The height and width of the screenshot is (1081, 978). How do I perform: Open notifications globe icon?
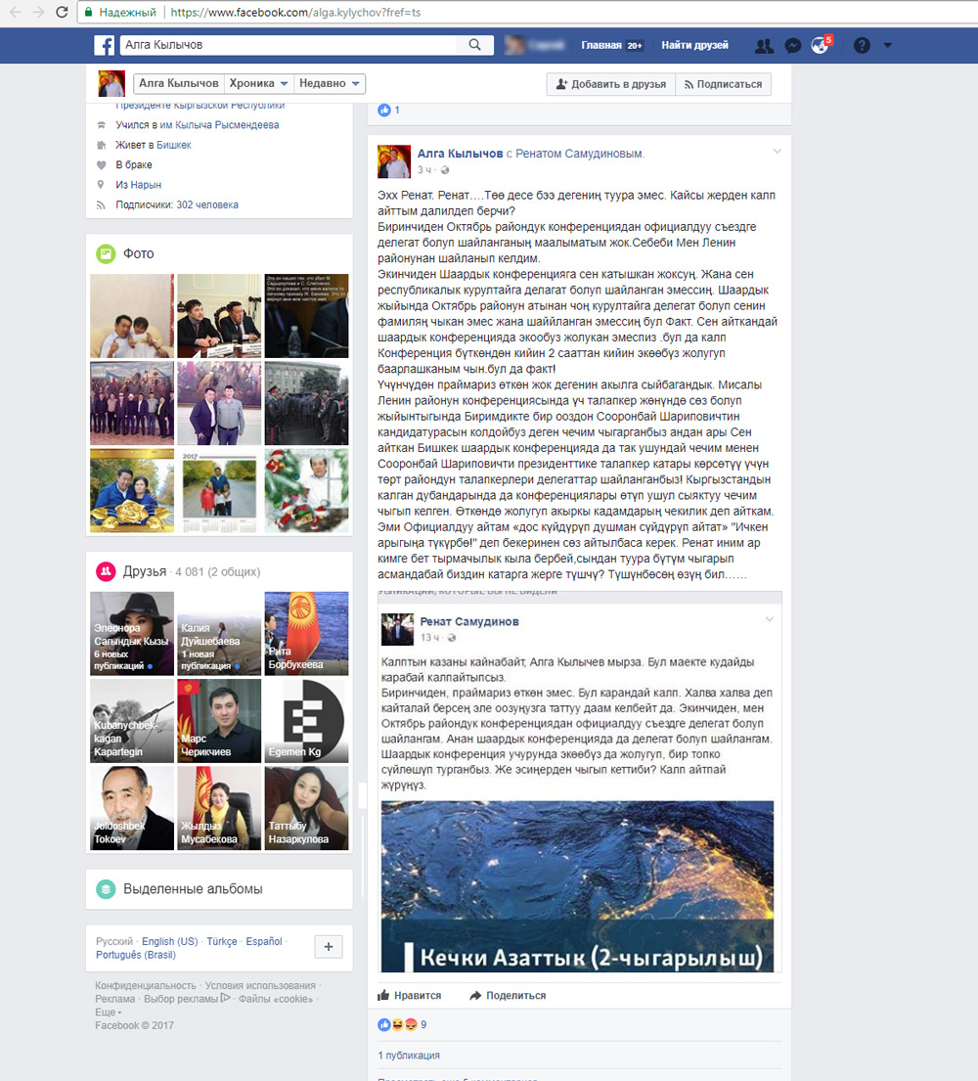pyautogui.click(x=821, y=45)
